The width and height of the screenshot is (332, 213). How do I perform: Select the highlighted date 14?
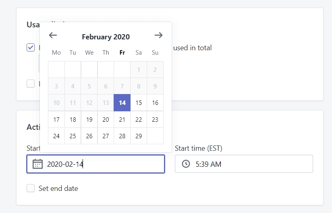(x=122, y=103)
